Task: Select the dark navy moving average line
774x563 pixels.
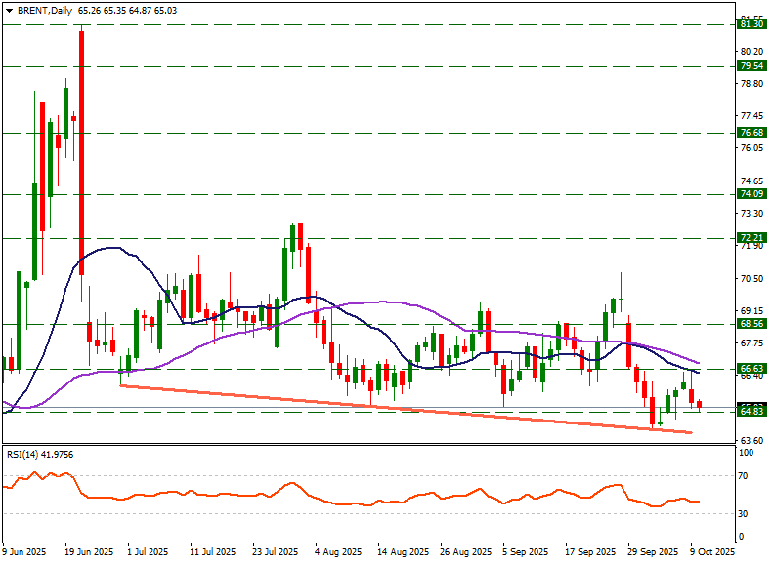Action: [x=117, y=248]
